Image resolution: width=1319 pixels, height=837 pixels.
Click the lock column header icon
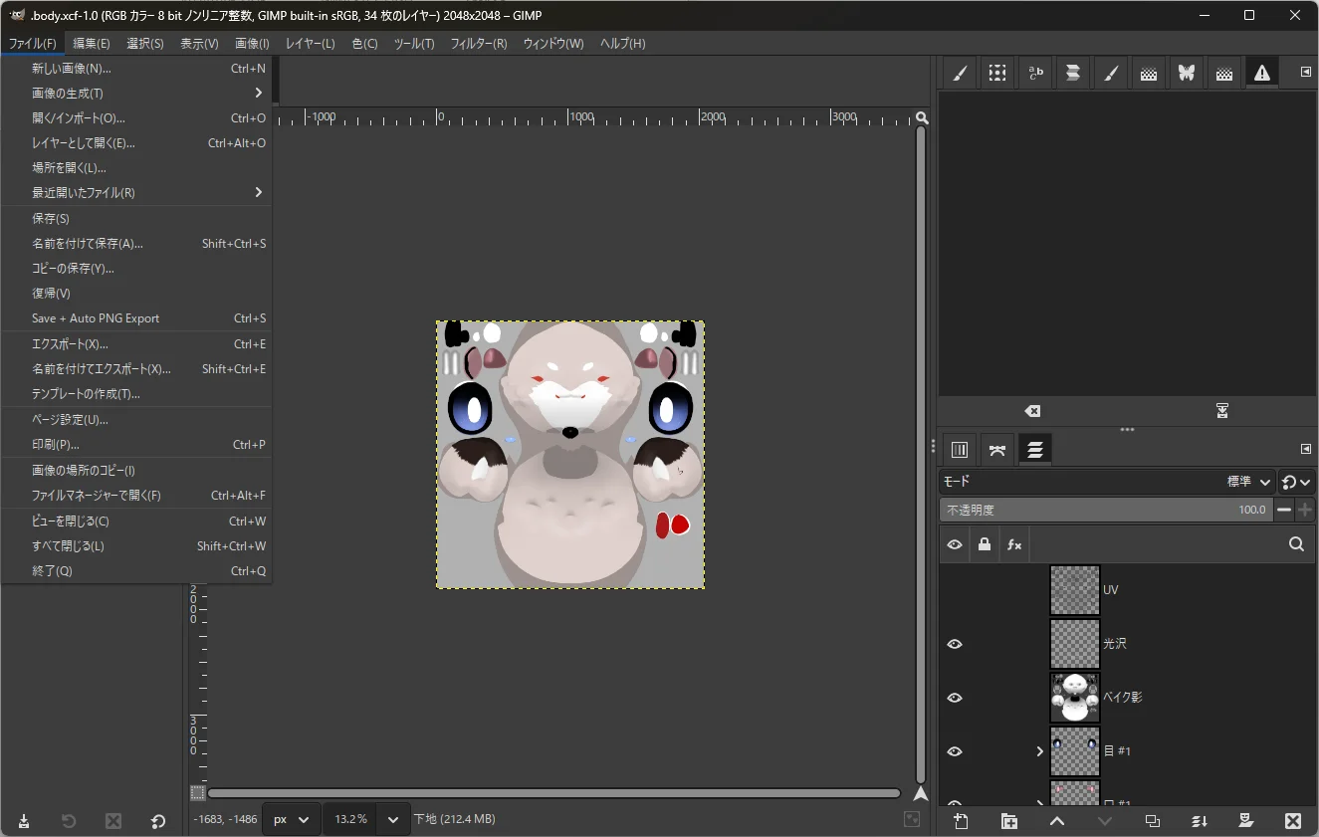point(985,544)
